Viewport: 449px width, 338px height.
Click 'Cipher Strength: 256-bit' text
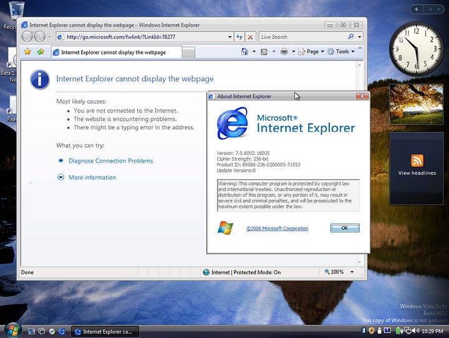click(243, 159)
